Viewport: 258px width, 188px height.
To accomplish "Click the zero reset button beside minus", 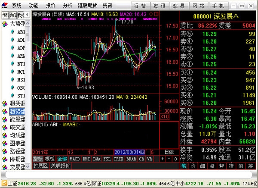I will pyautogui.click(x=175, y=159).
